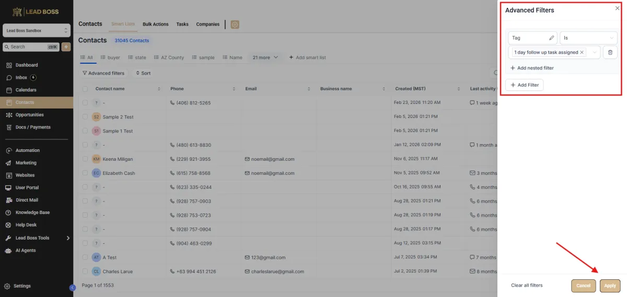Apply the advanced filters
Screen dimensions: 627x297
coord(610,286)
